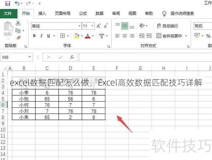Click the percent style icon
212x160 pixels.
coord(208,36)
